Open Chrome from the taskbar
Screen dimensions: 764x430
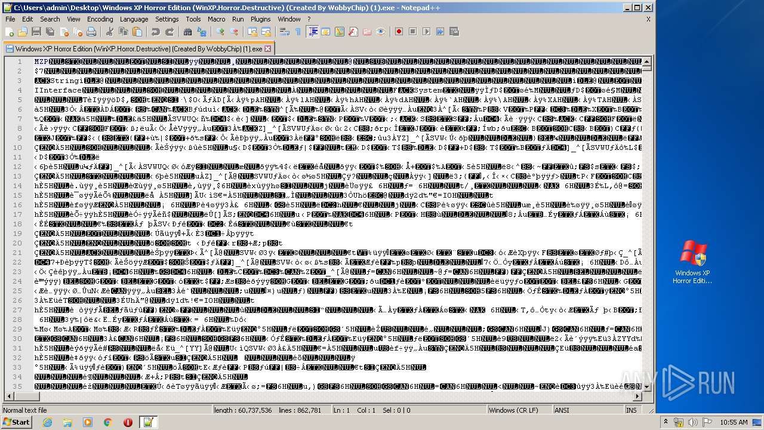click(108, 422)
